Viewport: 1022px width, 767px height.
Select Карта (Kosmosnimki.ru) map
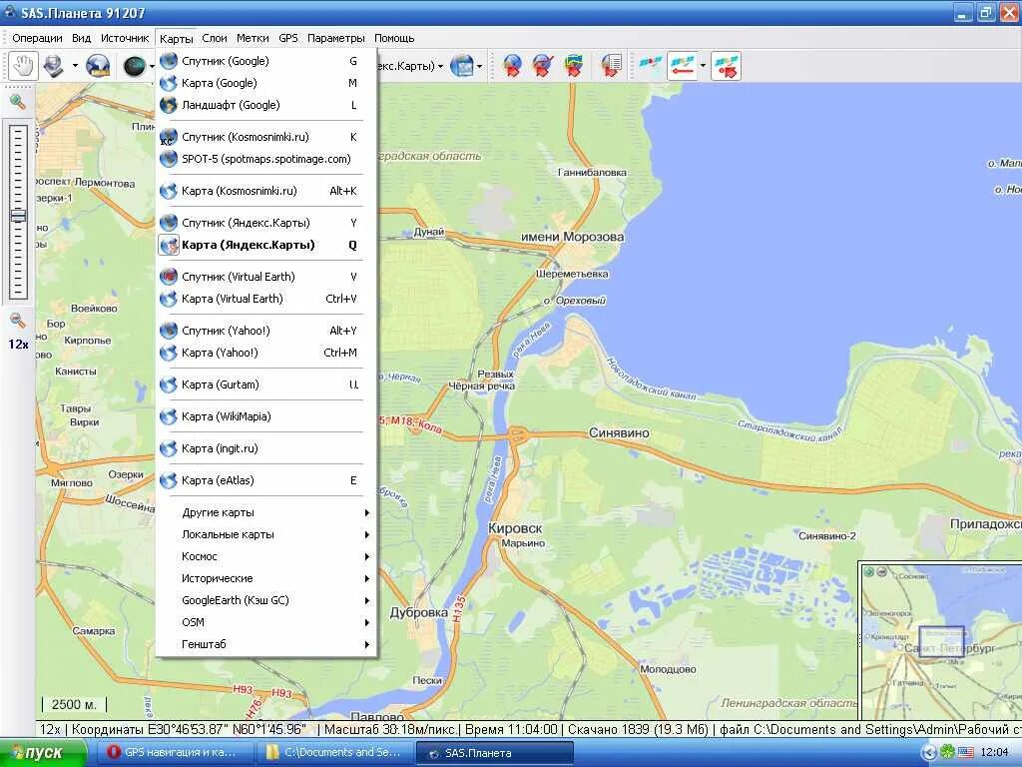click(x=265, y=191)
